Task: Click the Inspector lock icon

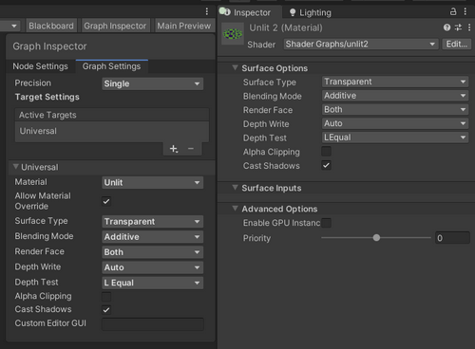Action: point(453,11)
